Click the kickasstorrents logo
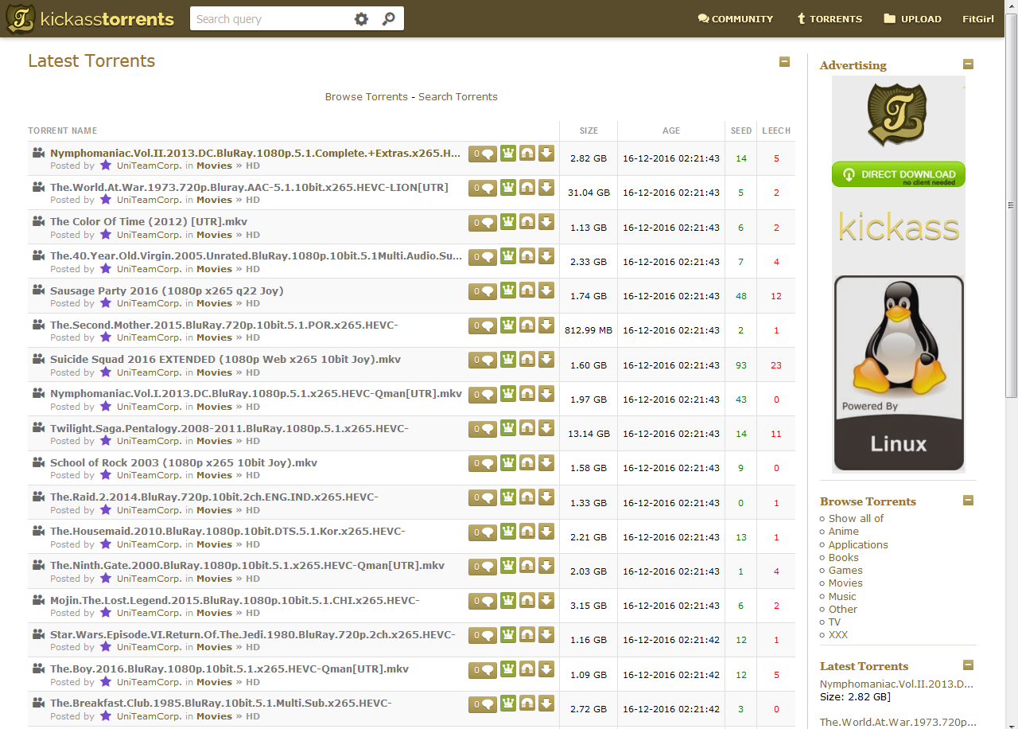1018x729 pixels. [x=90, y=19]
